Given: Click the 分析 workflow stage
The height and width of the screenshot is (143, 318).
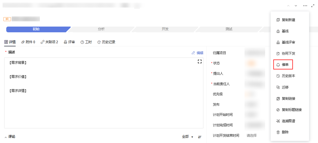Looking at the screenshot, I should (101, 29).
